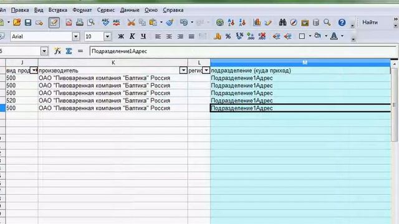Viewport: 399px width, 224px height.
Task: Toggle AutoSpellcheck
Action: (117, 22)
